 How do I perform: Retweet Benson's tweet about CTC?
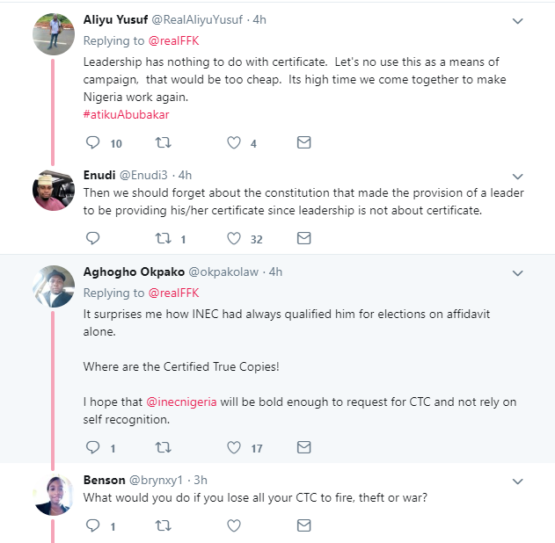[163, 525]
